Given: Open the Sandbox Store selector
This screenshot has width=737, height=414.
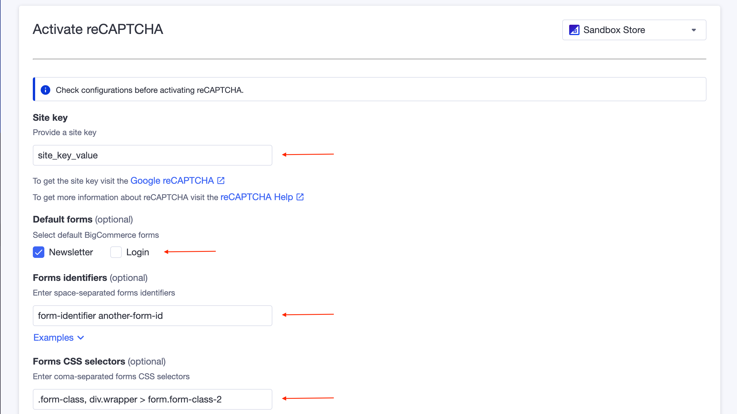Looking at the screenshot, I should (x=633, y=30).
